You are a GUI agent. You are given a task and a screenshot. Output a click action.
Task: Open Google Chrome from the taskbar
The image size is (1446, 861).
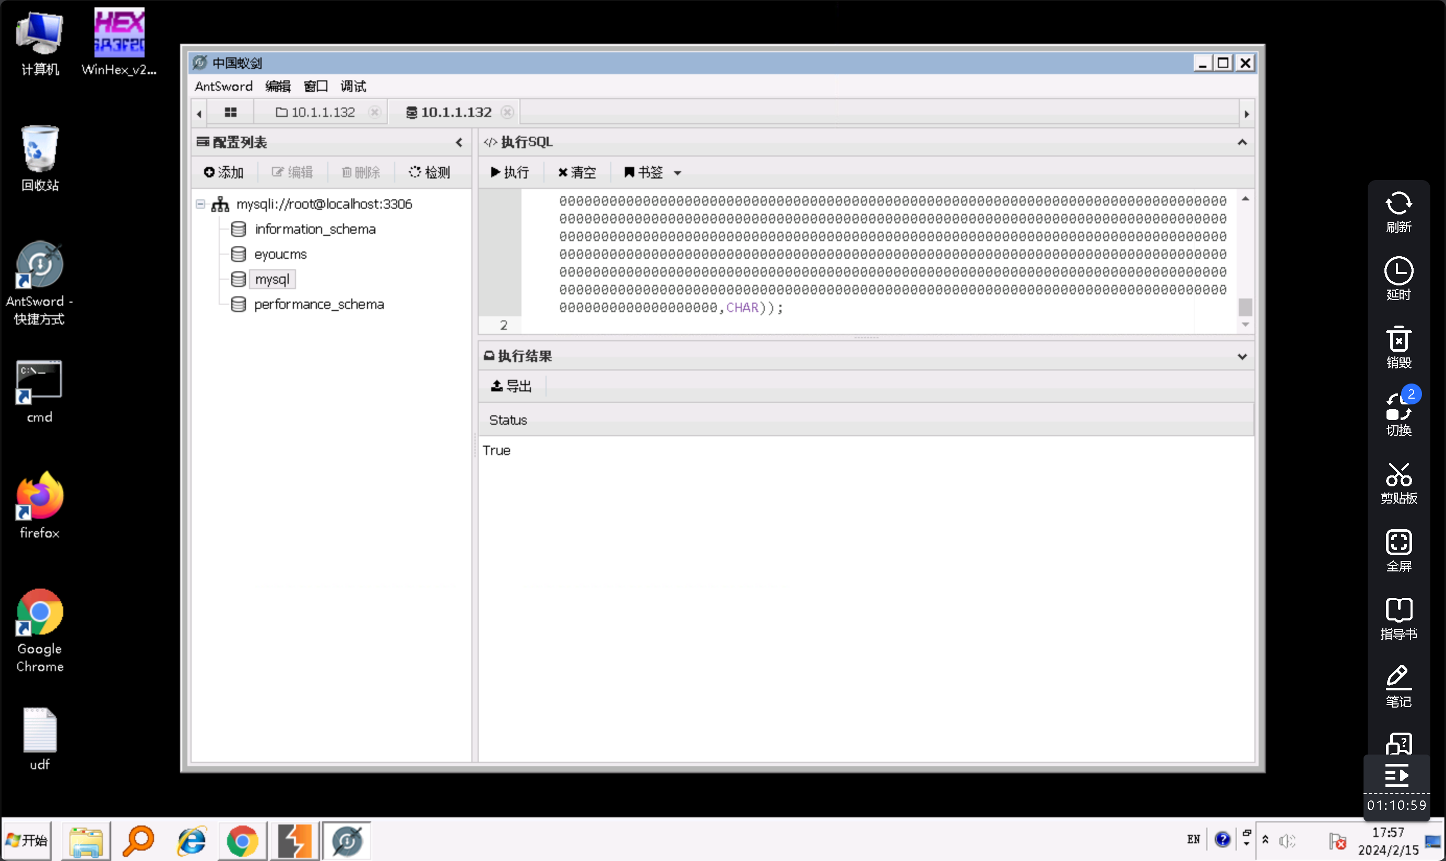[242, 841]
